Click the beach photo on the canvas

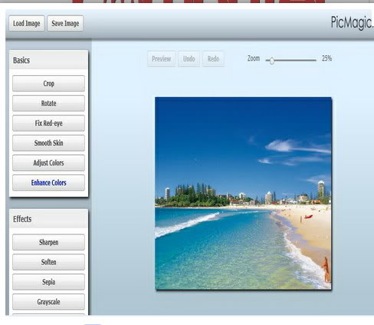[243, 194]
